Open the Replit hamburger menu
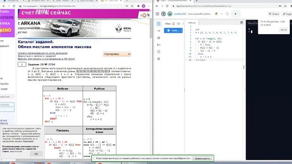 click(x=157, y=14)
